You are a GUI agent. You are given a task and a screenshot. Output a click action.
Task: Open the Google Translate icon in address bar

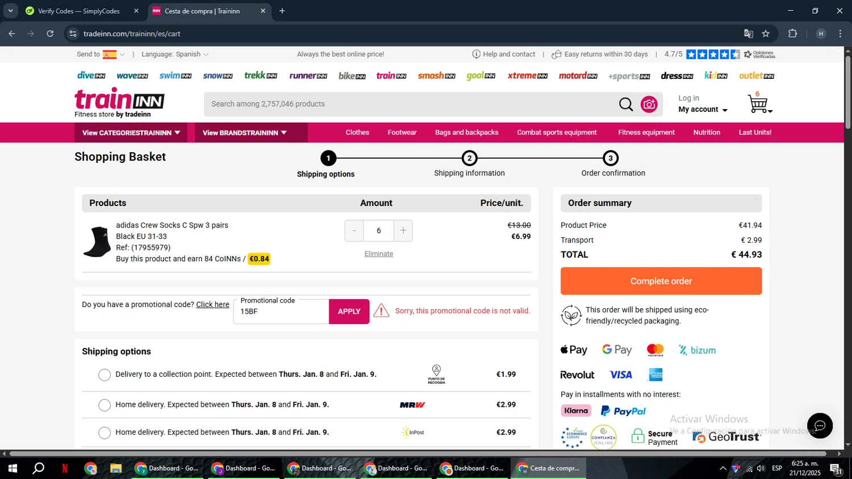(749, 33)
